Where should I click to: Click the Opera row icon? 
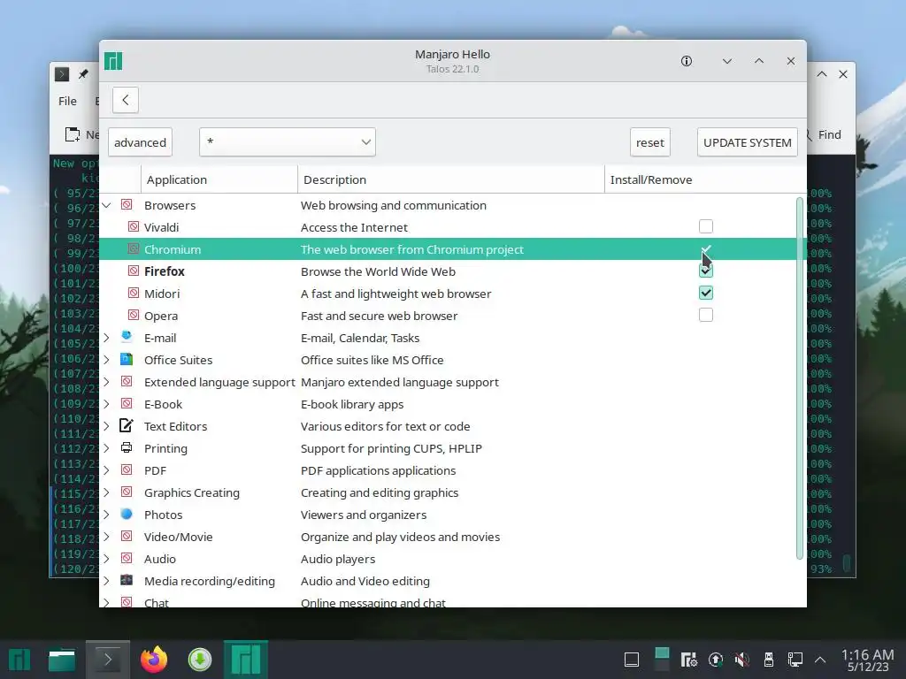point(134,315)
